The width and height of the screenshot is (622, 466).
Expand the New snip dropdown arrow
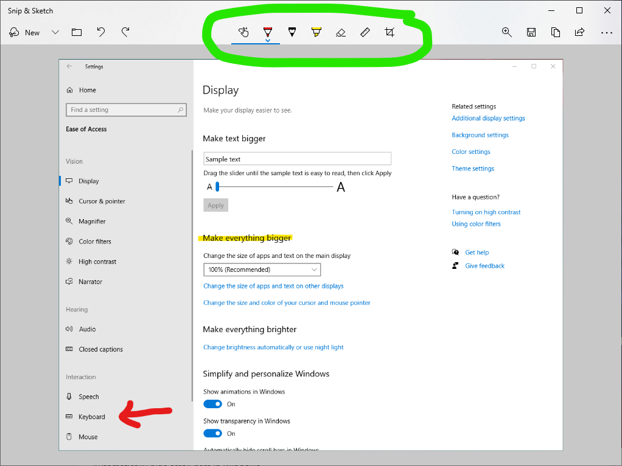tap(55, 32)
